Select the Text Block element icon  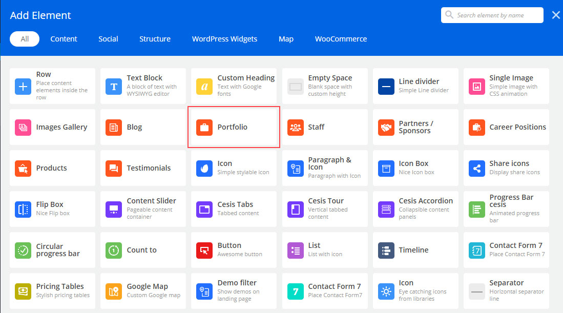point(114,87)
